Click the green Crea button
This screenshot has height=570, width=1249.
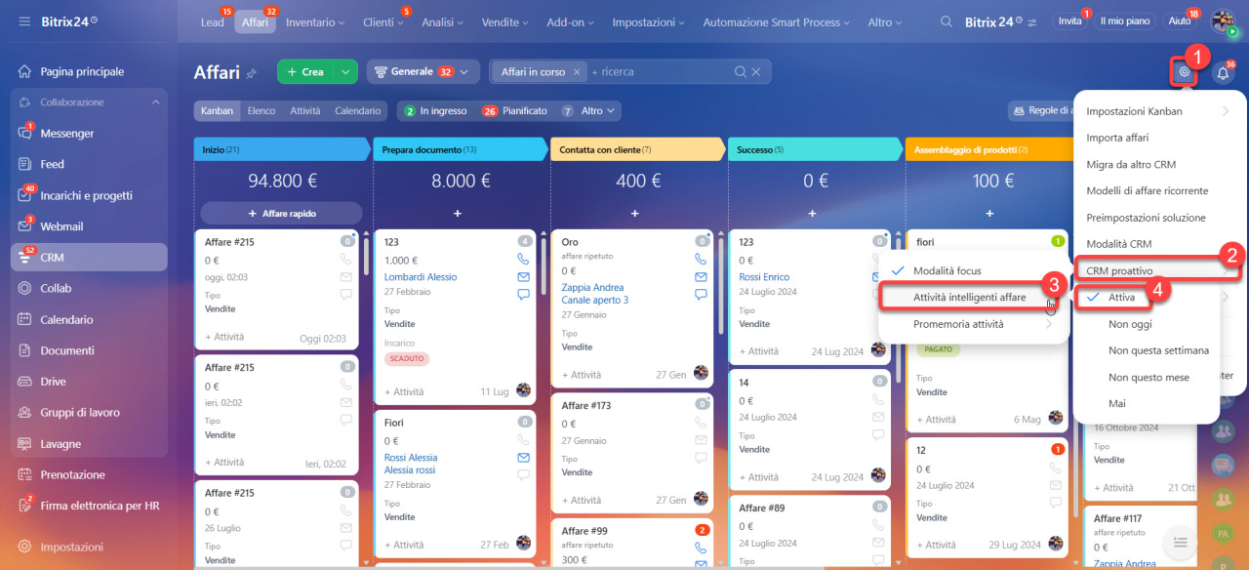tap(305, 71)
